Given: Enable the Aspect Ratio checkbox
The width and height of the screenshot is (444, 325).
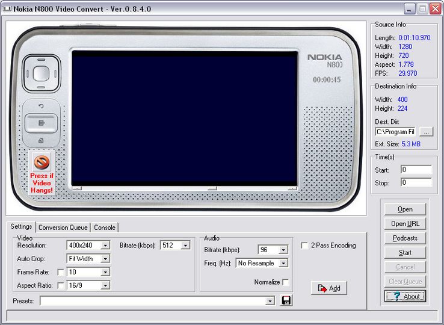Looking at the screenshot, I should tap(61, 286).
